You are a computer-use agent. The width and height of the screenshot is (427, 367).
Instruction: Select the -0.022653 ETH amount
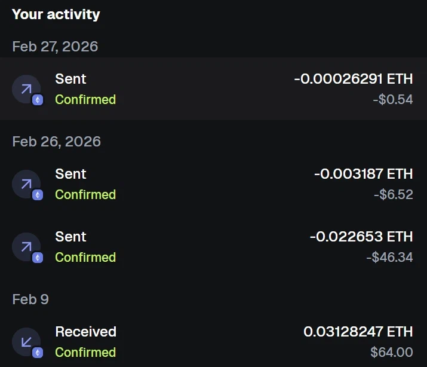coord(361,237)
